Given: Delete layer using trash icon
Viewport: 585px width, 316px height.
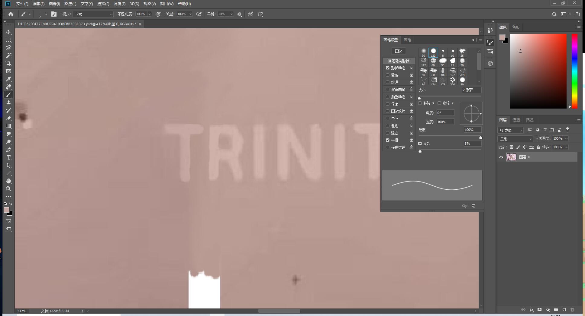Looking at the screenshot, I should coord(572,310).
